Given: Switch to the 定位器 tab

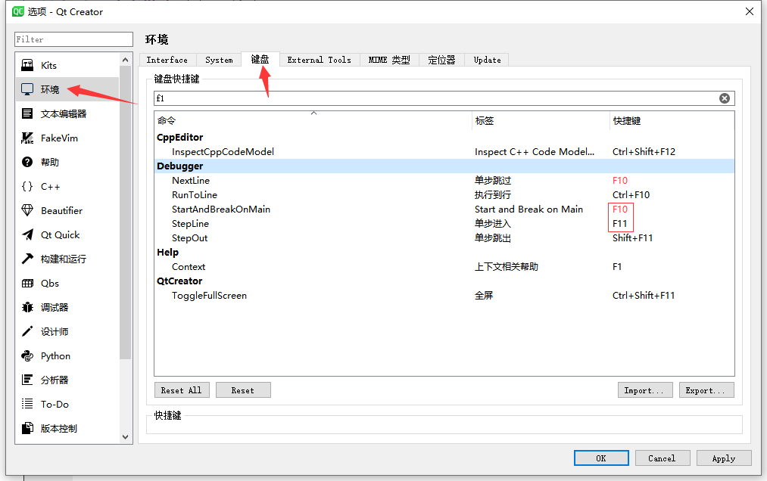Looking at the screenshot, I should [x=441, y=60].
